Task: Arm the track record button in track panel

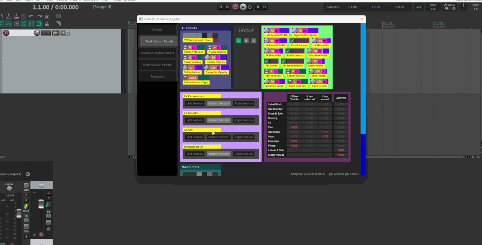Action: coord(6,33)
